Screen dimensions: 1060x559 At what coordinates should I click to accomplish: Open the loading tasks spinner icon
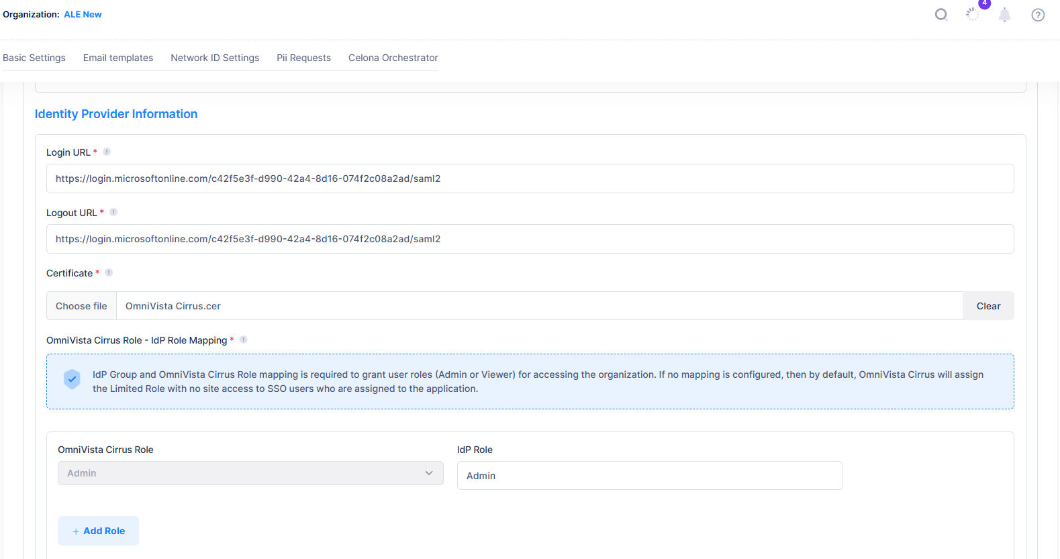point(973,14)
